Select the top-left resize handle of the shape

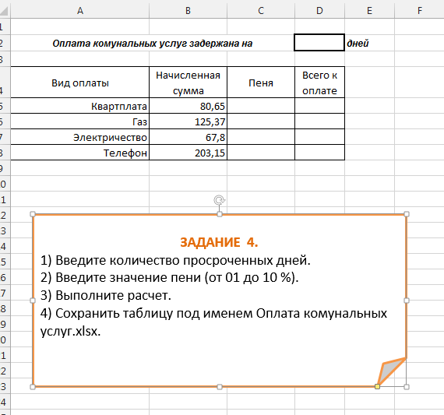pyautogui.click(x=33, y=214)
